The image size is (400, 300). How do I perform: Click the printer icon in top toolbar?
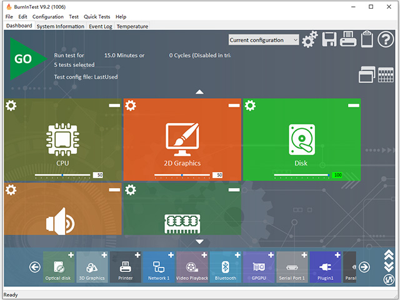348,39
